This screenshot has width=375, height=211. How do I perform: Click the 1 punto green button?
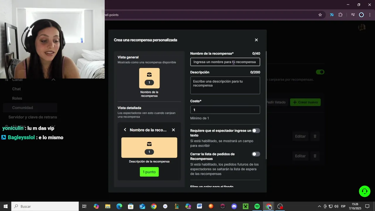point(149,172)
